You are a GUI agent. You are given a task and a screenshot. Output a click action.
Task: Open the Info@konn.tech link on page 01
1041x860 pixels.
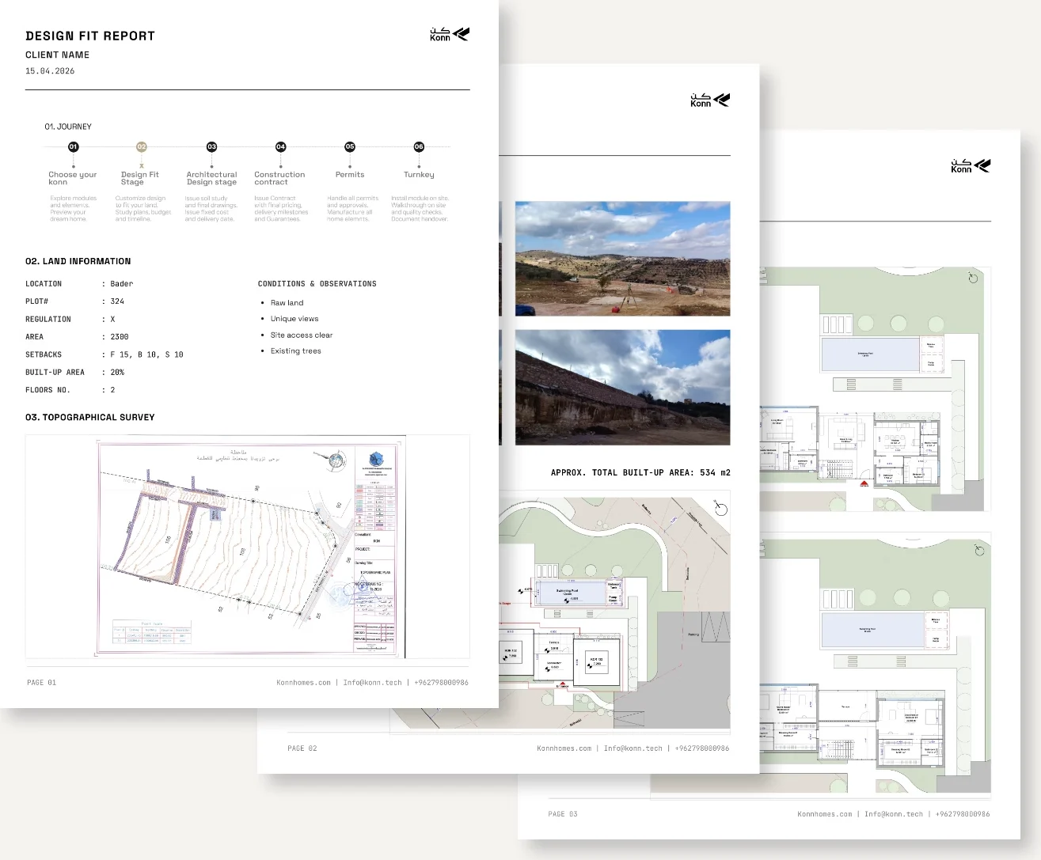(x=372, y=683)
